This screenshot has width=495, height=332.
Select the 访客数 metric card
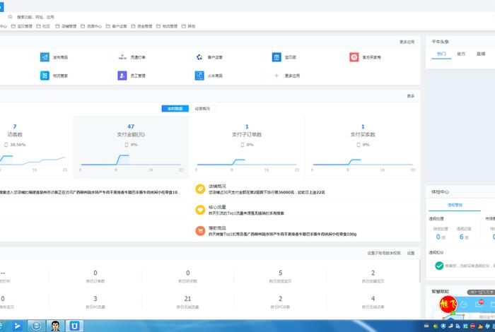coord(35,147)
